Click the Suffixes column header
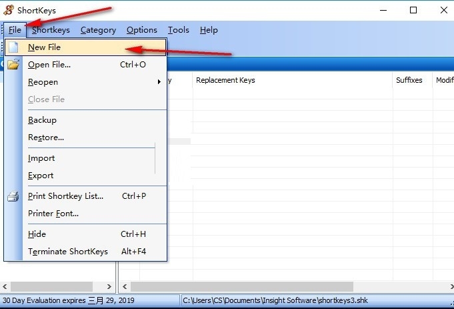The image size is (454, 309). [413, 80]
